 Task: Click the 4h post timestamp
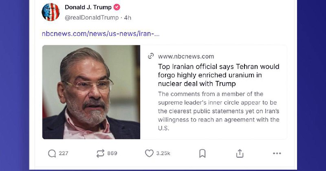click(128, 18)
